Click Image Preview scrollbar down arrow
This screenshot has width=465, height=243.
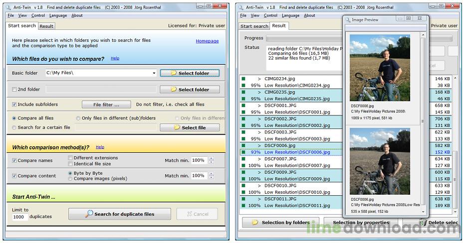coord(423,212)
